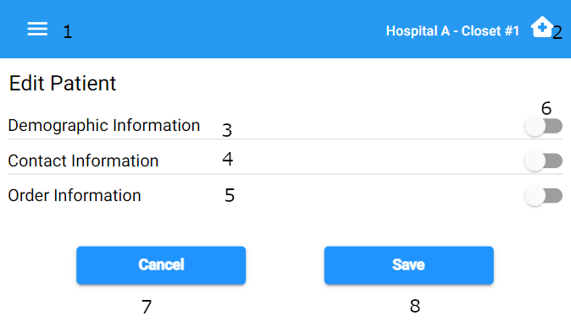
Task: Click annotation number 3 near Demographic Information
Action: coord(227,130)
